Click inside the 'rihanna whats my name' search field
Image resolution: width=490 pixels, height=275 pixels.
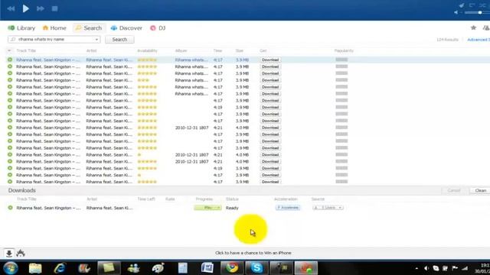(x=54, y=39)
